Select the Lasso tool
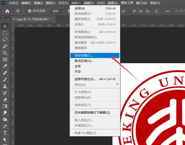This screenshot has height=145, width=185. [5, 40]
